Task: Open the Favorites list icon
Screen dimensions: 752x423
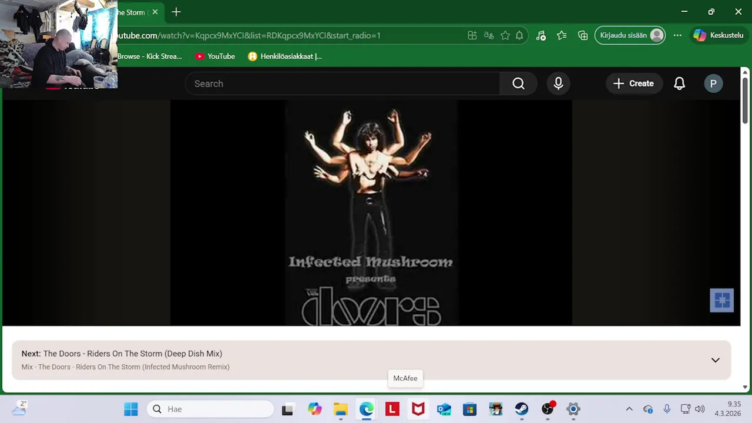Action: [x=562, y=35]
